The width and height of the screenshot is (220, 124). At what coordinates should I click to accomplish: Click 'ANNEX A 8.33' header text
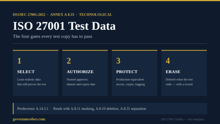62,15
